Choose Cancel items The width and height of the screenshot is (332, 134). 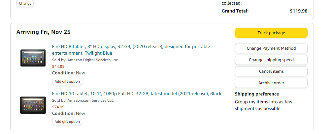click(x=271, y=71)
